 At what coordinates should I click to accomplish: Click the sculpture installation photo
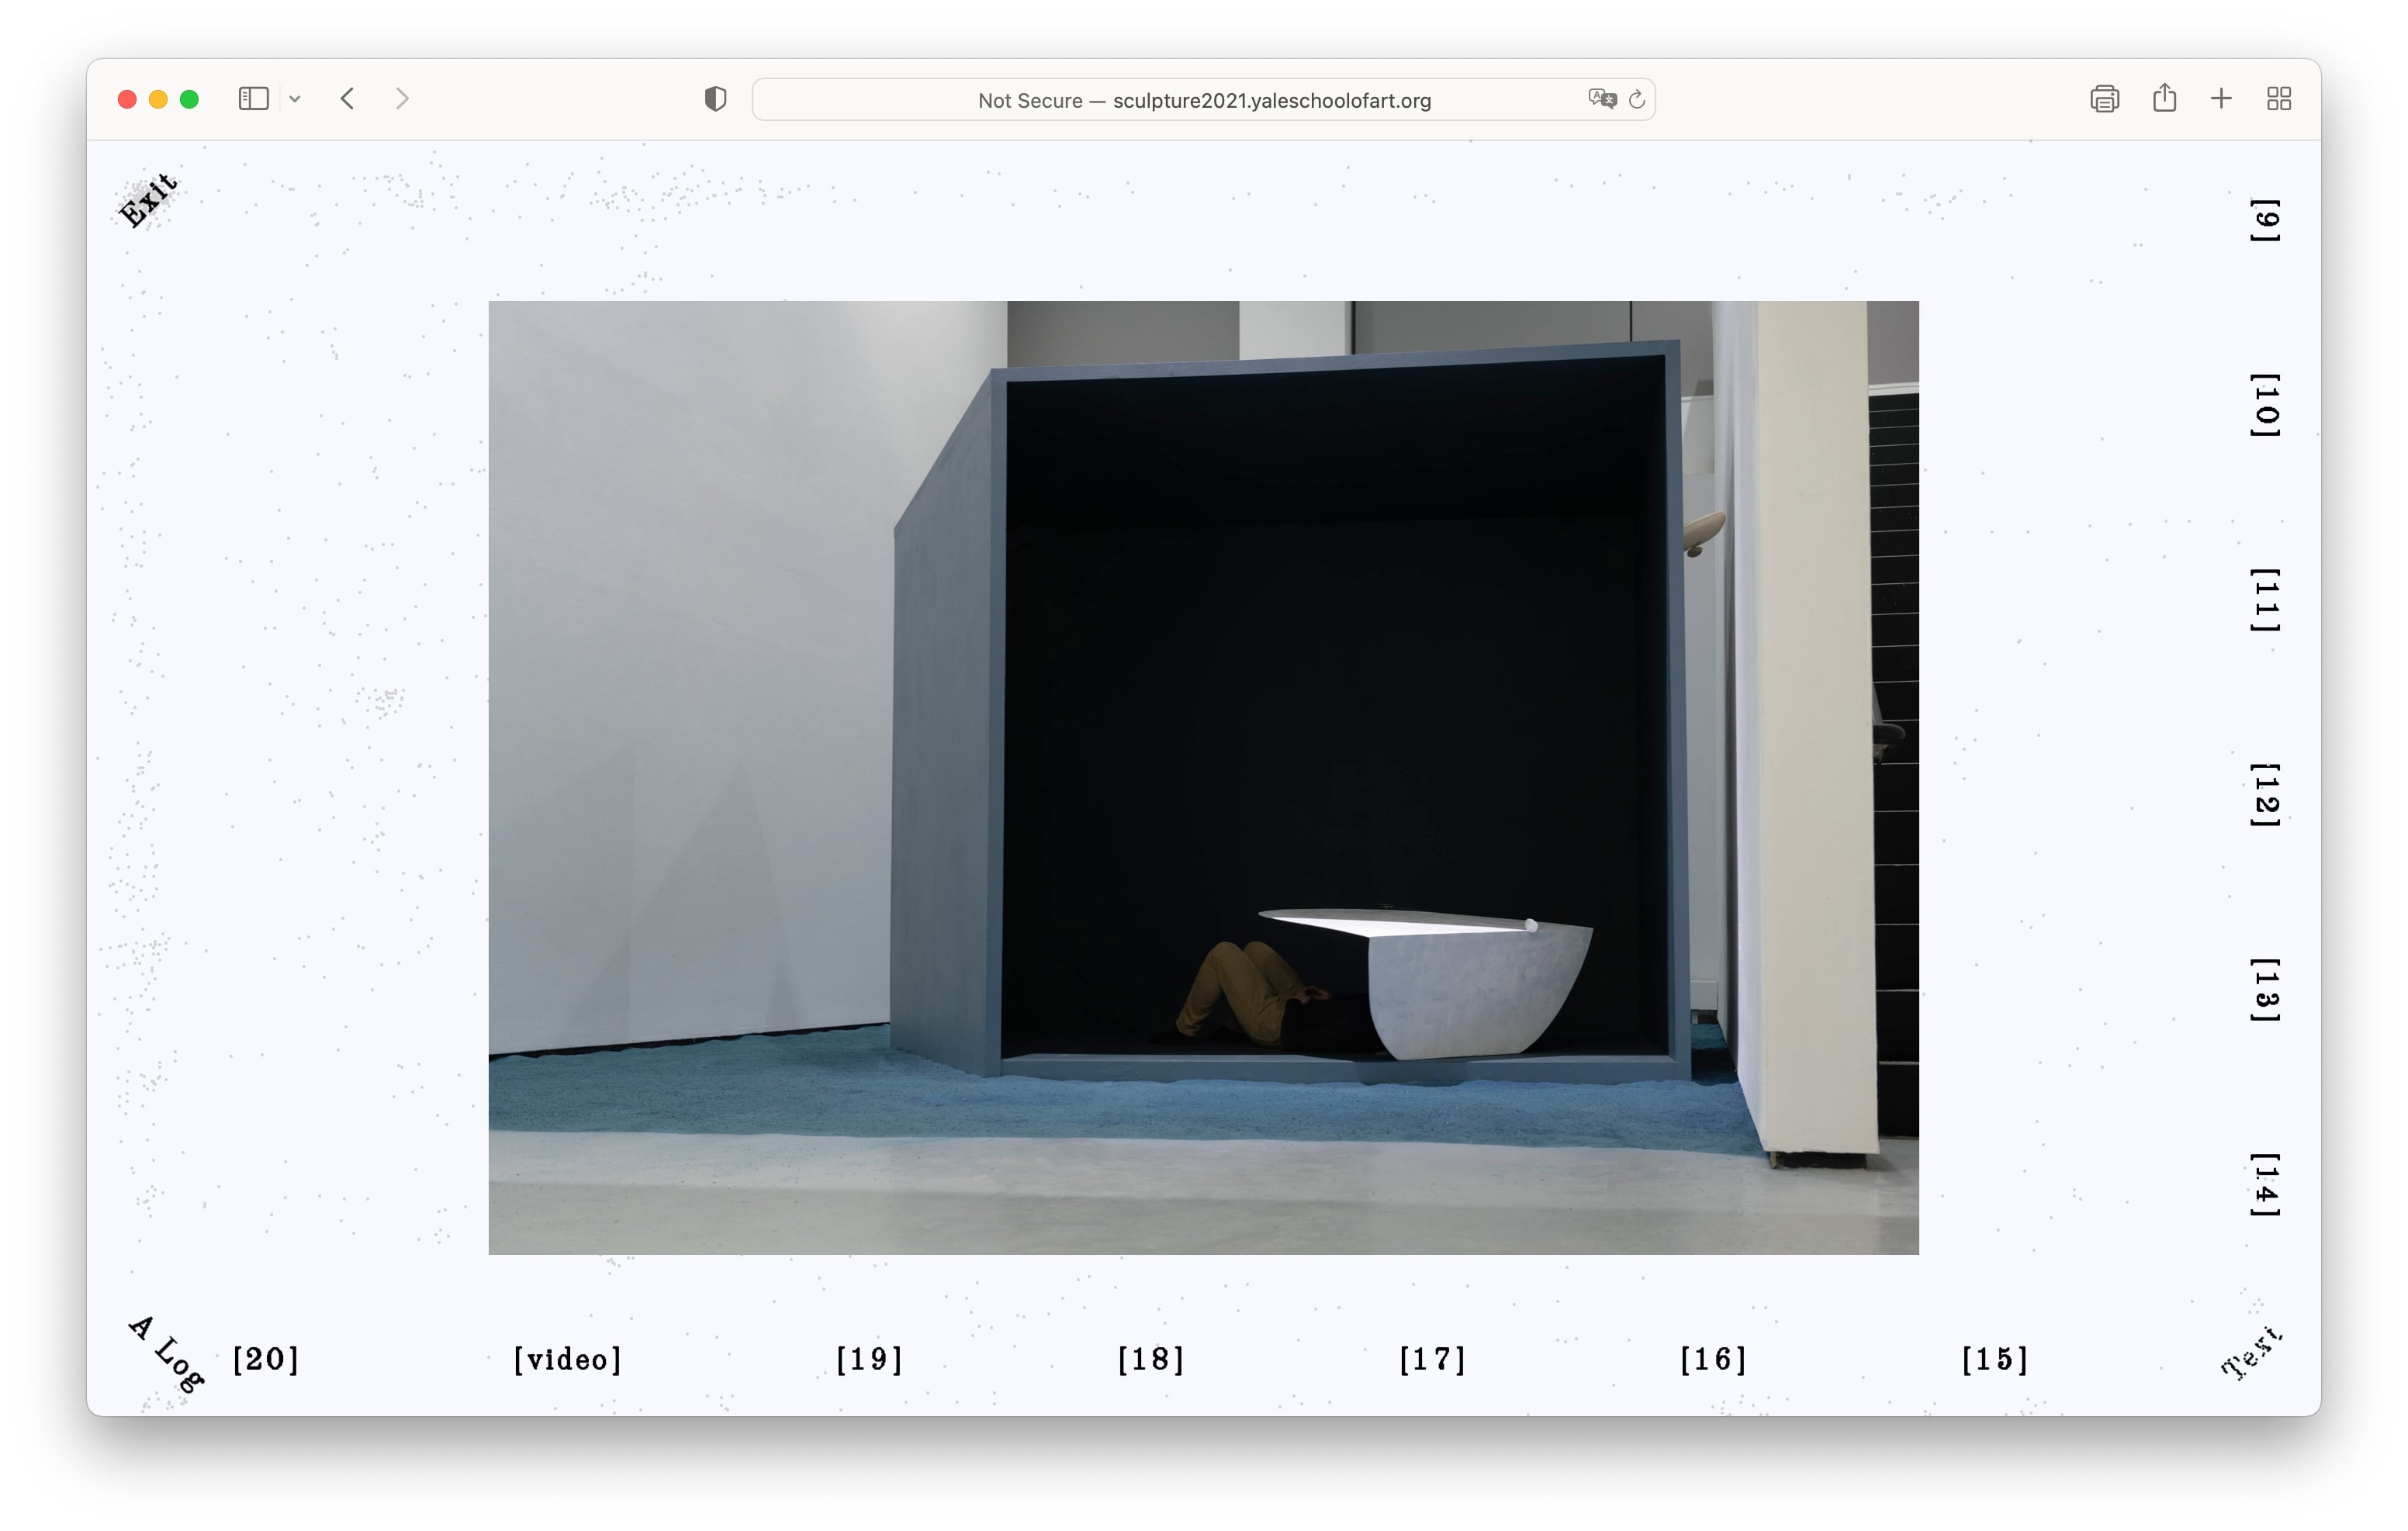[1203, 777]
